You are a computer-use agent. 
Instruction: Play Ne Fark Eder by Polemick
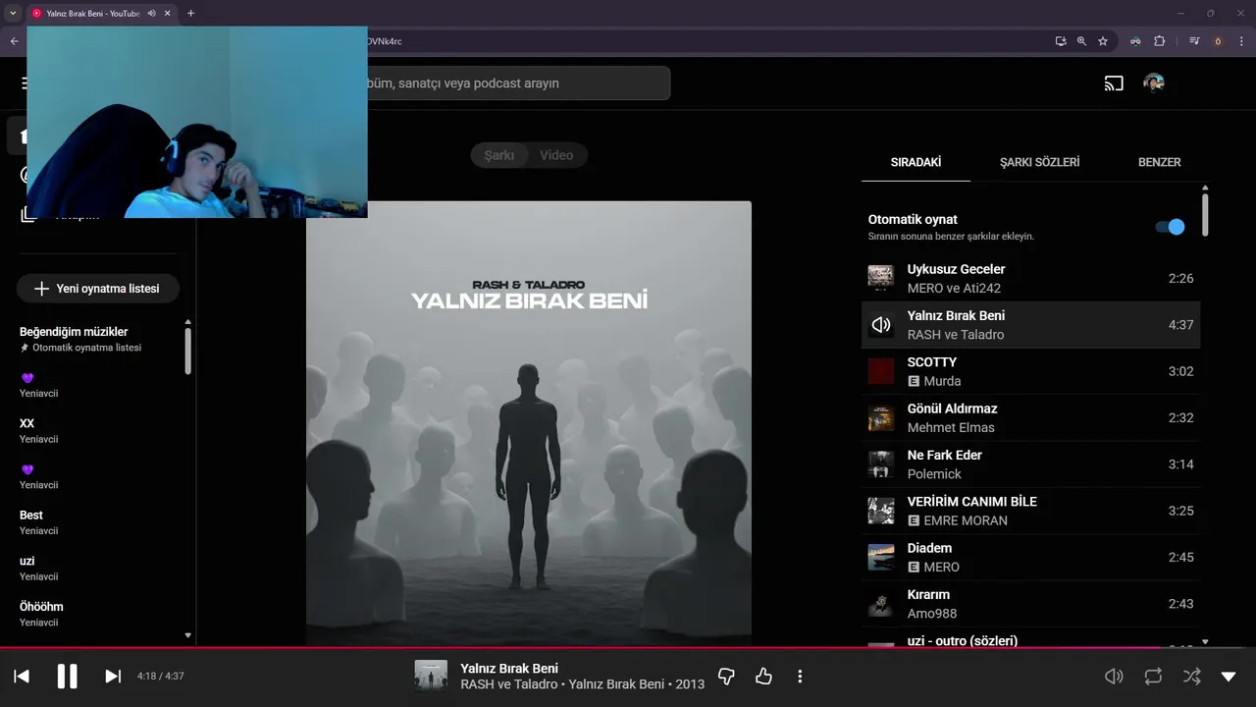click(1030, 463)
